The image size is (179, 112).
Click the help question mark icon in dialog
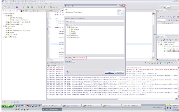coord(67,72)
